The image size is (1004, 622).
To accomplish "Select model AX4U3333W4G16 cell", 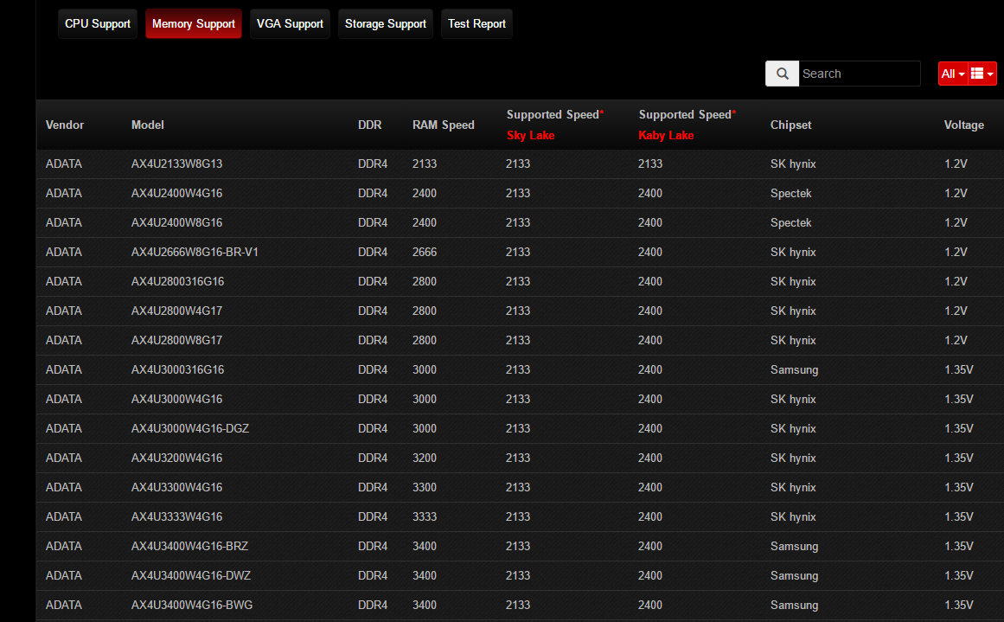I will click(x=176, y=517).
